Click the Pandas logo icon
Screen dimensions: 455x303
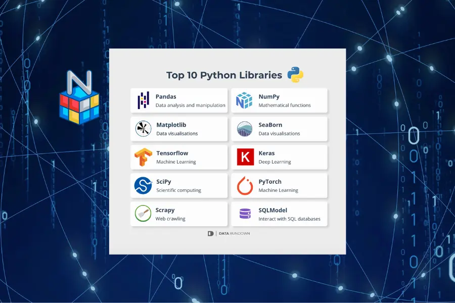tap(144, 100)
